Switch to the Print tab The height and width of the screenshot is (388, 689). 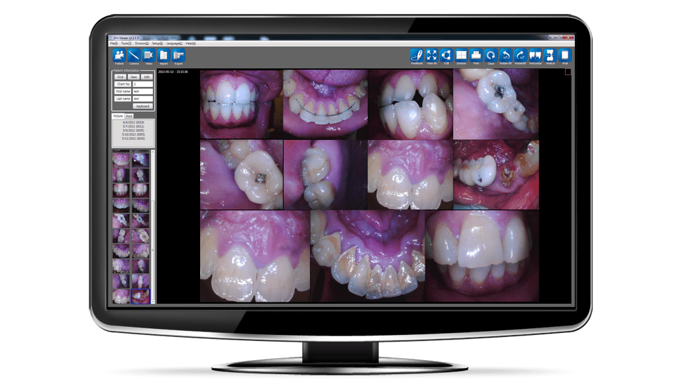coord(129,115)
